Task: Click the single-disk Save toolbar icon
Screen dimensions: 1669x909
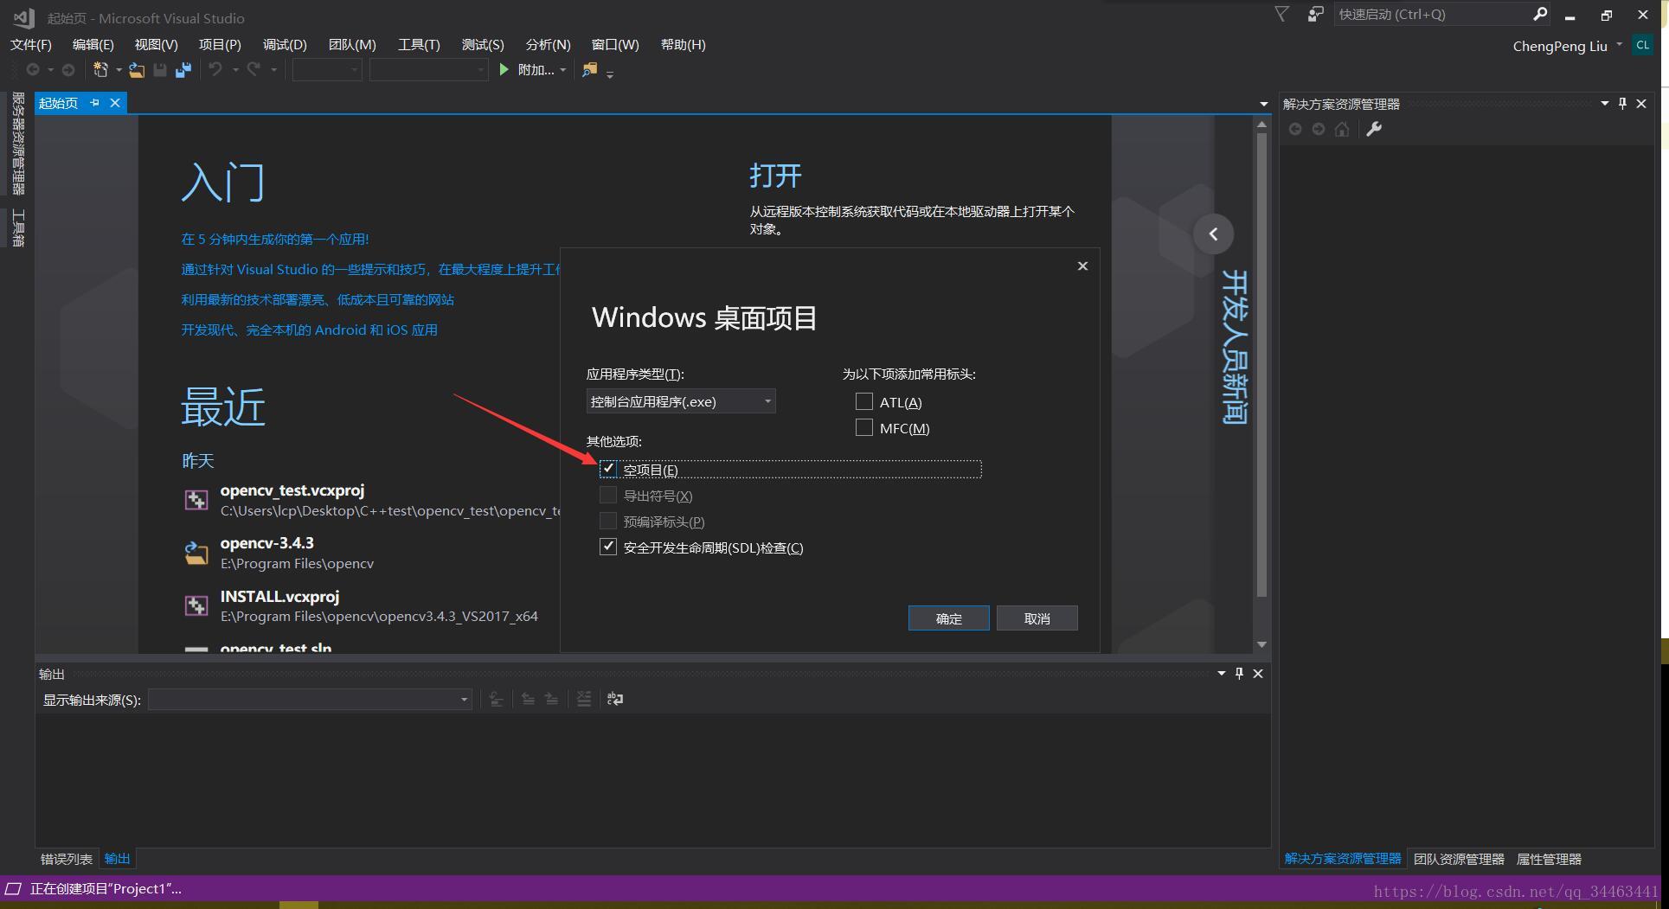Action: [x=160, y=70]
